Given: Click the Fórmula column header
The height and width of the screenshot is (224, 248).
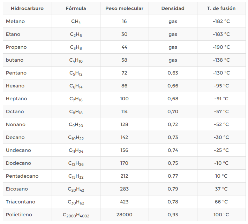Looking at the screenshot, I should click(76, 8).
